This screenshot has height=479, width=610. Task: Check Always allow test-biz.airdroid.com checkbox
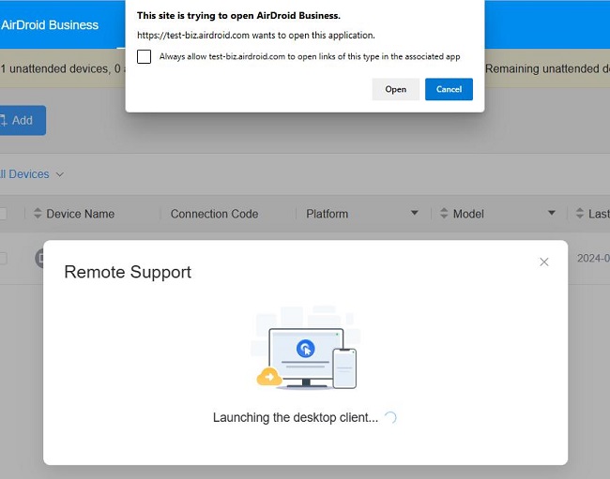pos(144,57)
